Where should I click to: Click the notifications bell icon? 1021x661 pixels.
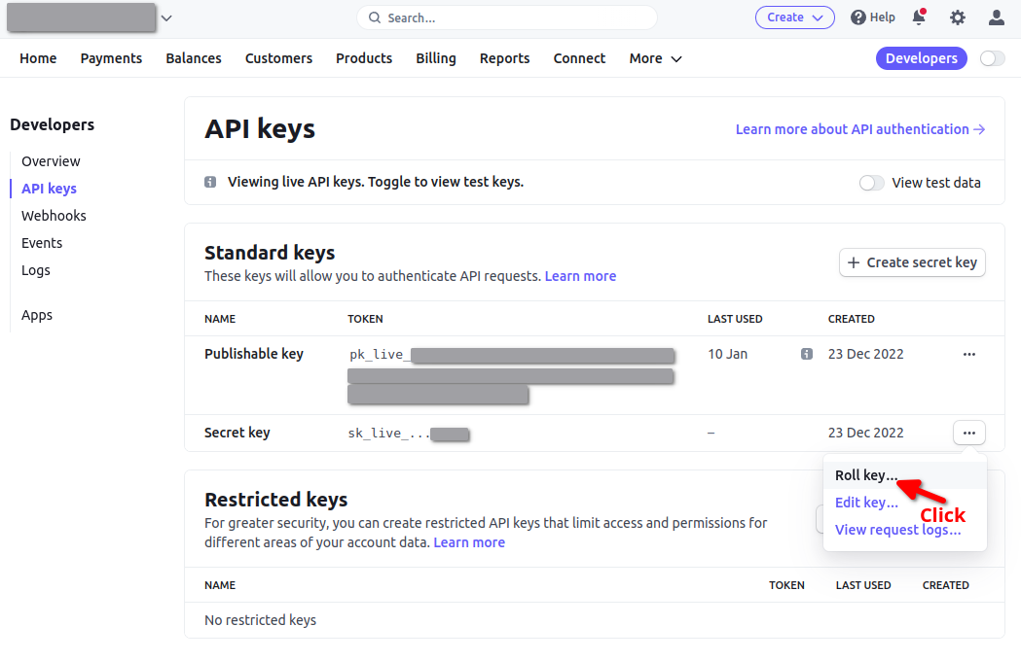tap(919, 17)
